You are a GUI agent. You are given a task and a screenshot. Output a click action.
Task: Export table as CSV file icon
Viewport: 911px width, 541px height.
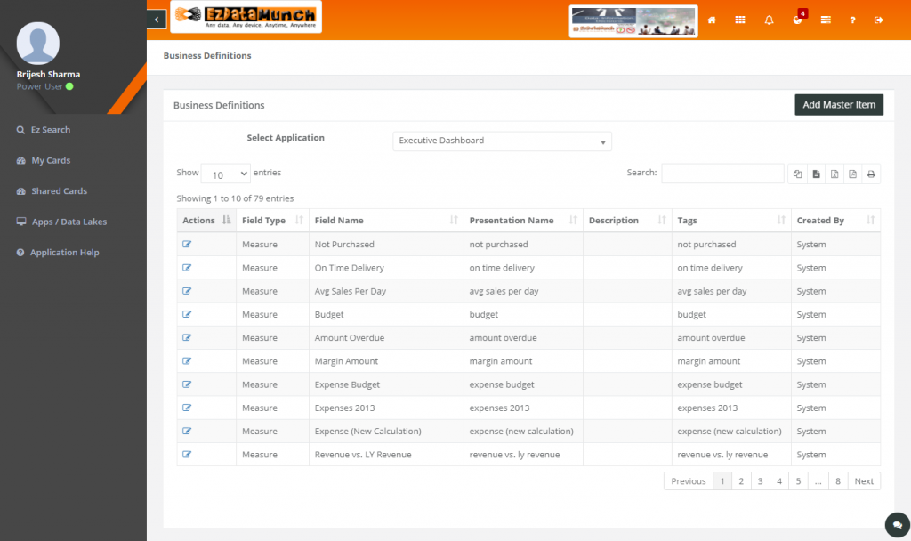[x=817, y=174]
